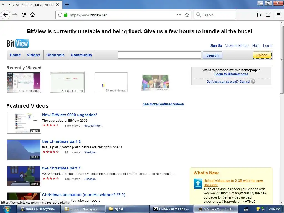Open Upload videos up to 2 GB link
The width and height of the screenshot is (284, 213).
tap(233, 183)
